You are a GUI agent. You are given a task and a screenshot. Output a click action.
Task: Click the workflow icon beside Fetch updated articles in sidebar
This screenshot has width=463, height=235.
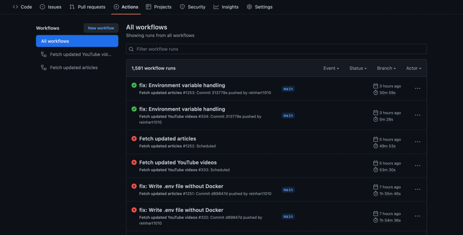pyautogui.click(x=44, y=68)
